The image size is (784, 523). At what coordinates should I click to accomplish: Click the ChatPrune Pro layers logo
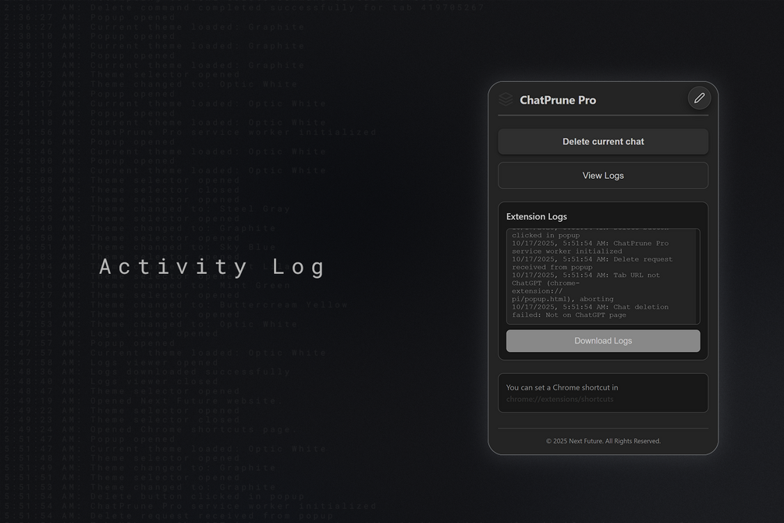506,100
